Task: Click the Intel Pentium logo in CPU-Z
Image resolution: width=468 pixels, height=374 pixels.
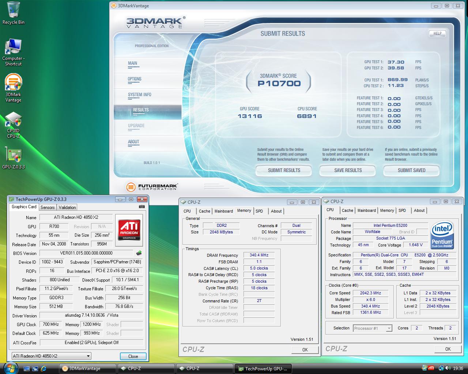Action: tap(442, 234)
